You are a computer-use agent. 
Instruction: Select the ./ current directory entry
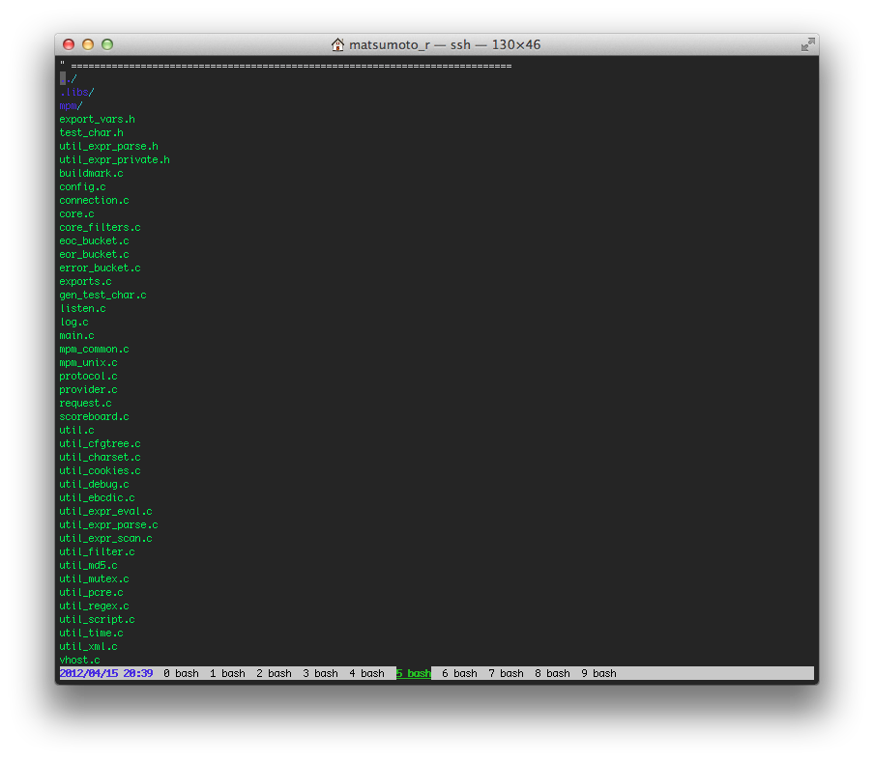tap(68, 79)
